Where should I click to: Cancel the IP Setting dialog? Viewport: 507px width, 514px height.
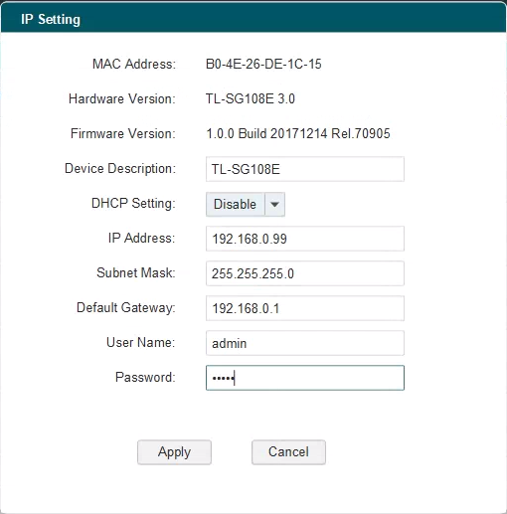(288, 452)
